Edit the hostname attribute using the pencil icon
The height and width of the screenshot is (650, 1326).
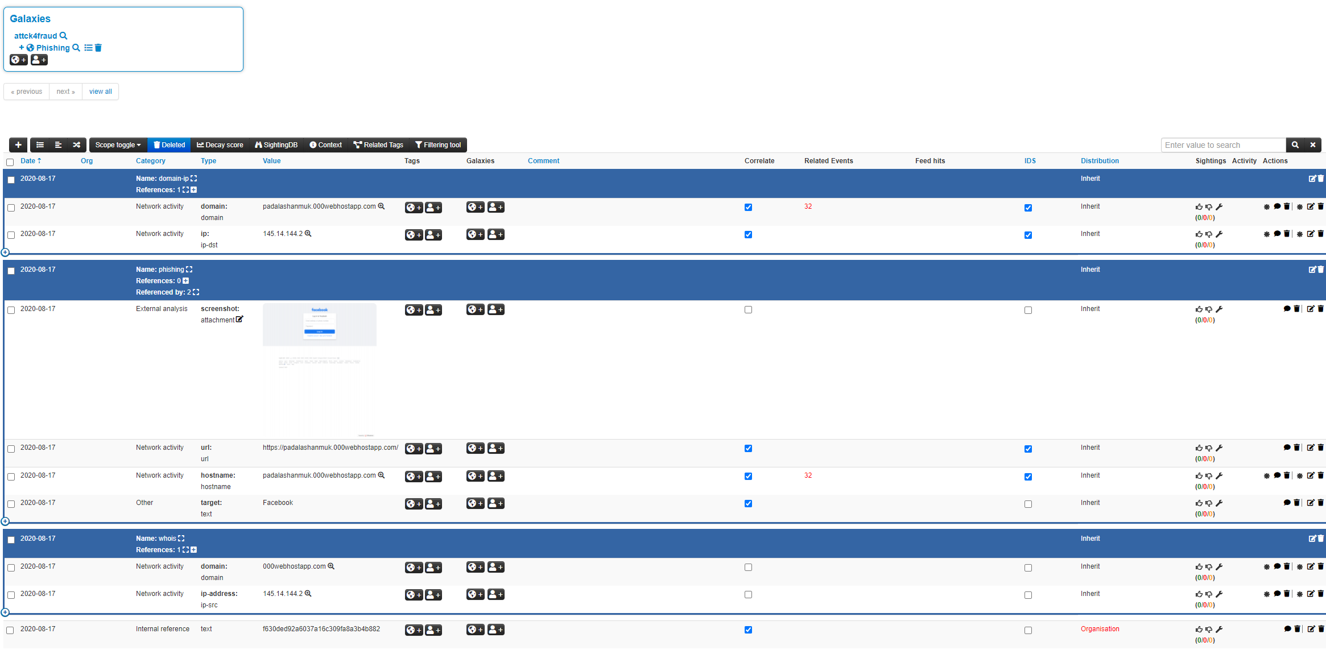[1310, 475]
